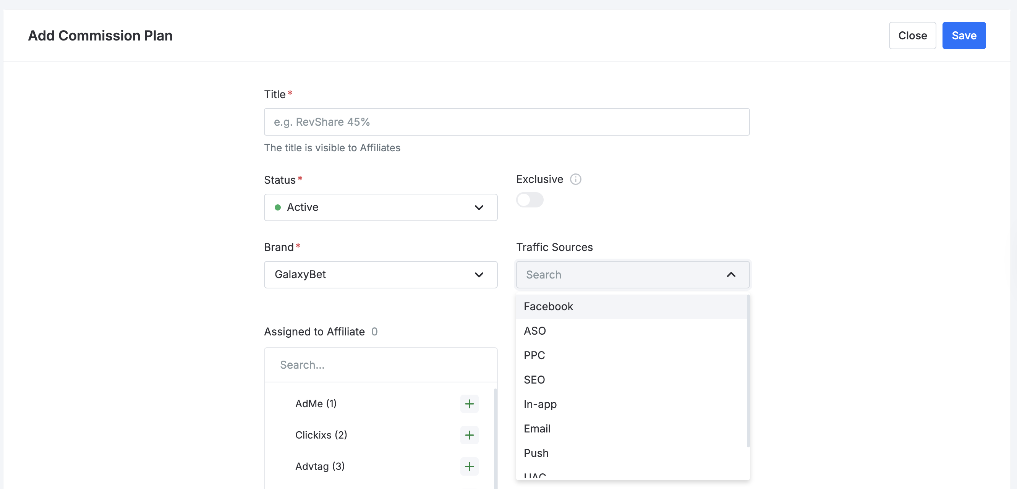1017x489 pixels.
Task: Add Clickixs (2) affiliate with plus icon
Action: coord(469,435)
